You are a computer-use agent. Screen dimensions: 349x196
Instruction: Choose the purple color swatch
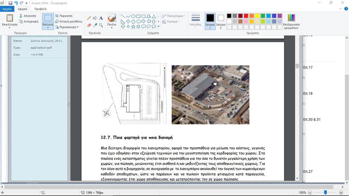click(280, 16)
